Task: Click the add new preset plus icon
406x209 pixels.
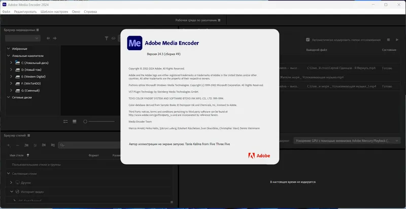Action: point(9,146)
